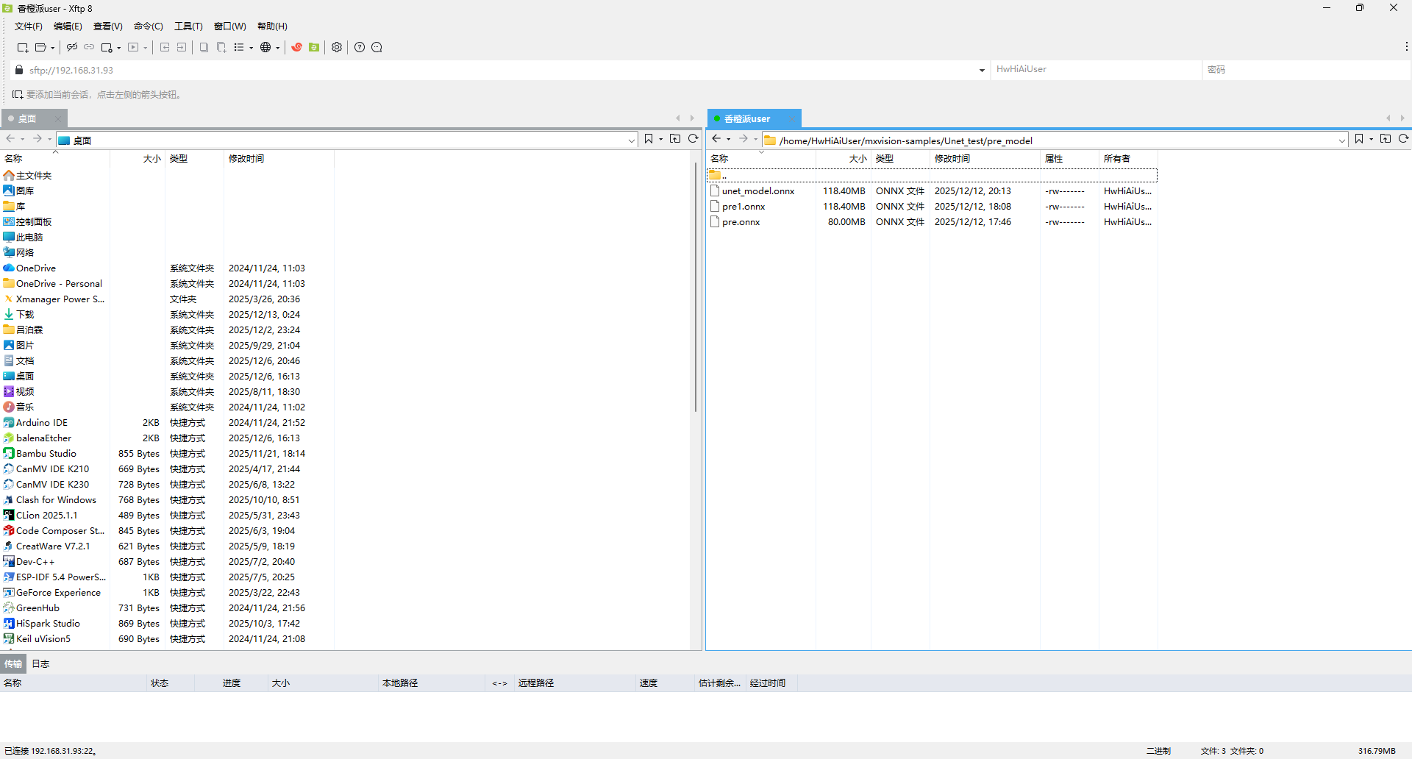Image resolution: width=1412 pixels, height=759 pixels.
Task: Select the pre.onnx file
Action: tap(741, 222)
